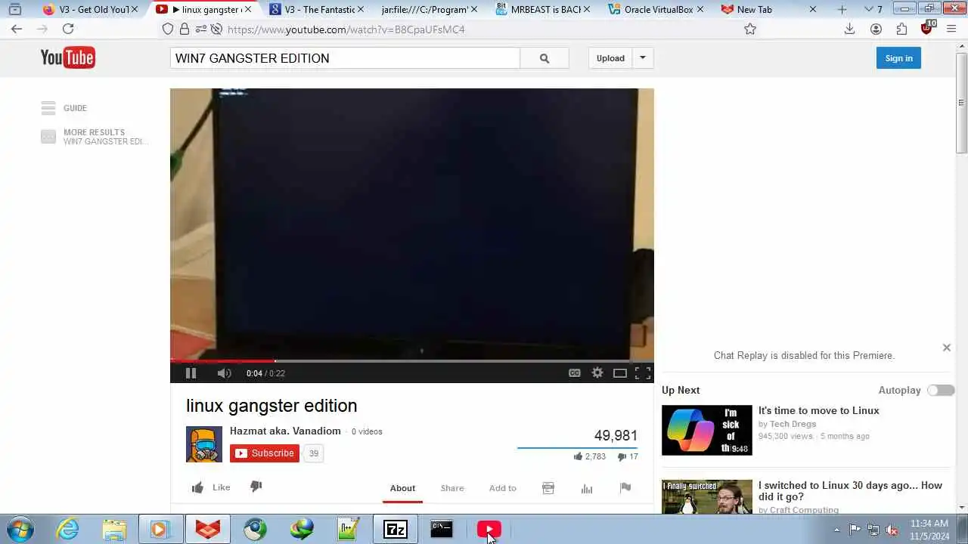Click the taskbar volume muted icon
This screenshot has height=544, width=968.
(x=892, y=530)
